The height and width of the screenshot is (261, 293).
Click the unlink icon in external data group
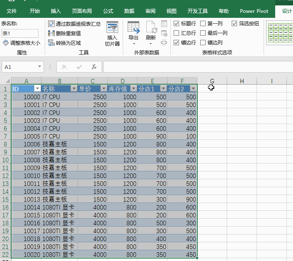click(164, 43)
